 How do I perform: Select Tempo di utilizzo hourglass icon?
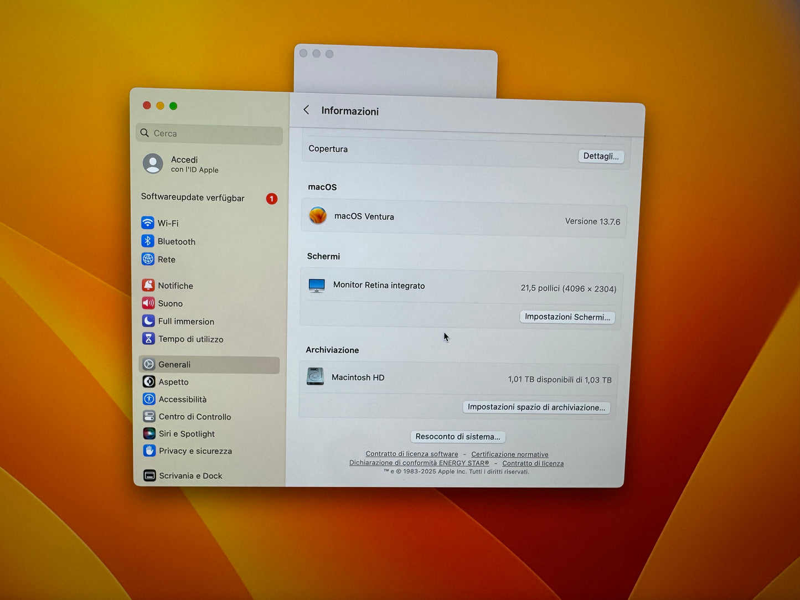point(148,339)
